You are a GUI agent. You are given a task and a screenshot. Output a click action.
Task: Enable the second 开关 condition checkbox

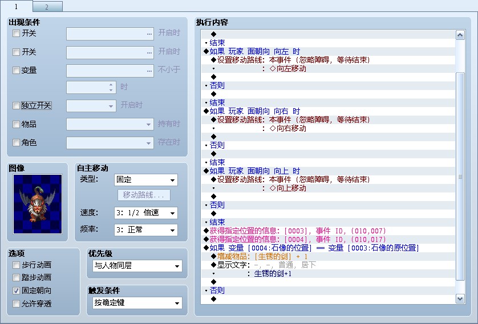click(16, 52)
